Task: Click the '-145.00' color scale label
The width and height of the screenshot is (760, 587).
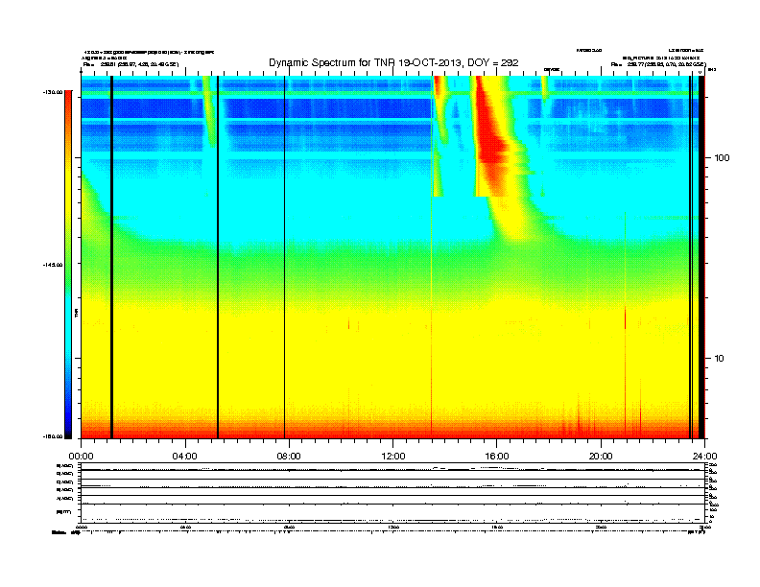Action: pyautogui.click(x=54, y=265)
